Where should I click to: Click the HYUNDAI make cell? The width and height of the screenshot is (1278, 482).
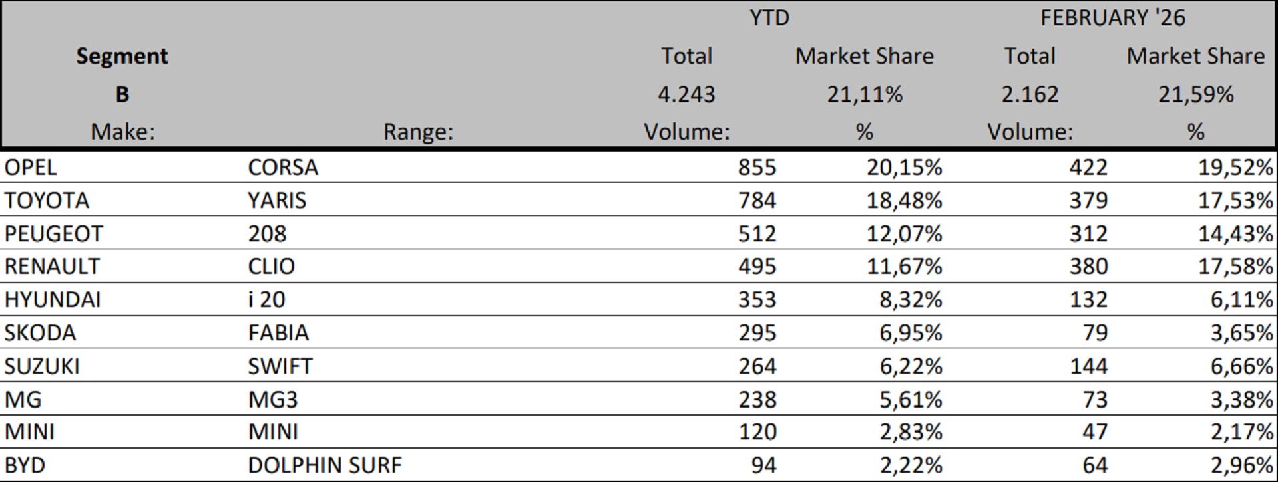tap(53, 299)
